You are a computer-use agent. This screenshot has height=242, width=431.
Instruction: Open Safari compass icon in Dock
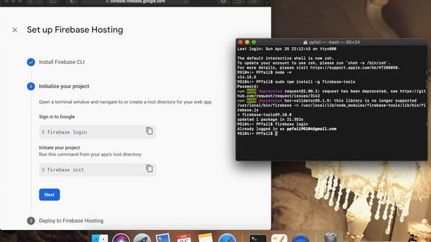[x=227, y=238]
